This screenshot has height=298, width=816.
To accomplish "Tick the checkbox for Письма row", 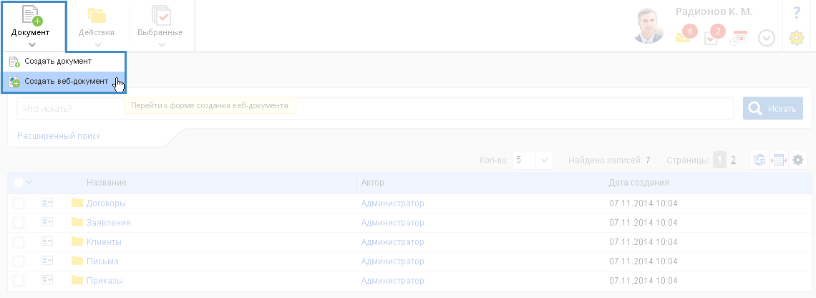I will point(19,261).
